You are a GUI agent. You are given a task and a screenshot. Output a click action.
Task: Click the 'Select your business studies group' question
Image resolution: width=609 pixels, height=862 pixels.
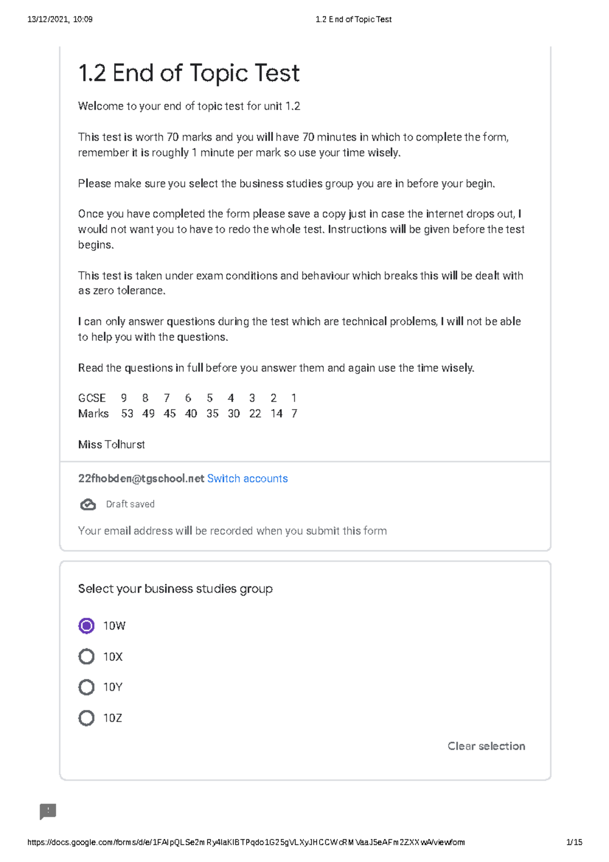click(175, 589)
